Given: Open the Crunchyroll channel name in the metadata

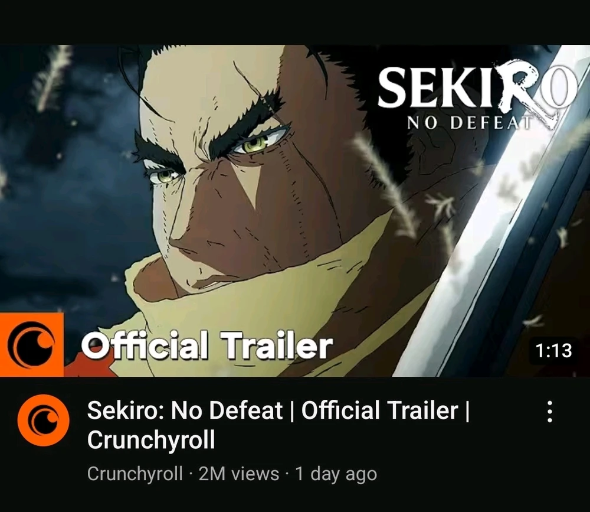Looking at the screenshot, I should click(135, 474).
